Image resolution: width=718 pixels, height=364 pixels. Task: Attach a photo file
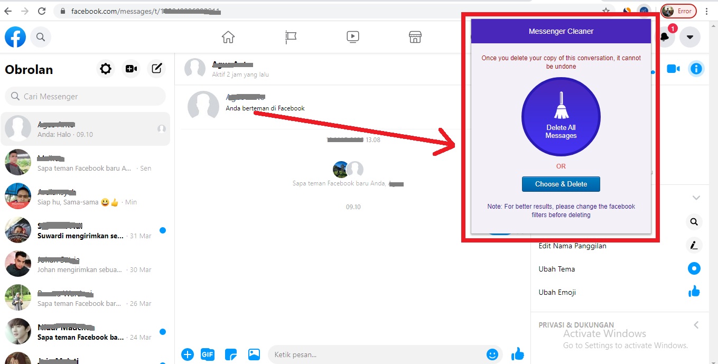click(254, 354)
